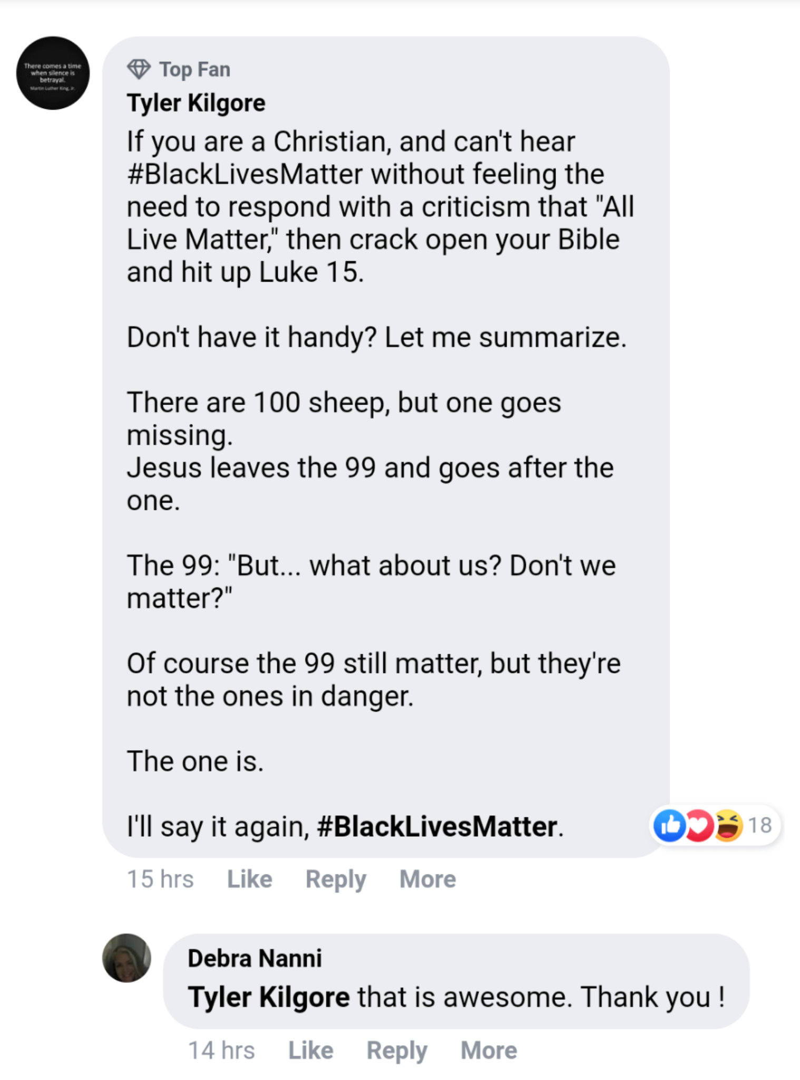Click the 15 hrs timestamp

click(160, 879)
